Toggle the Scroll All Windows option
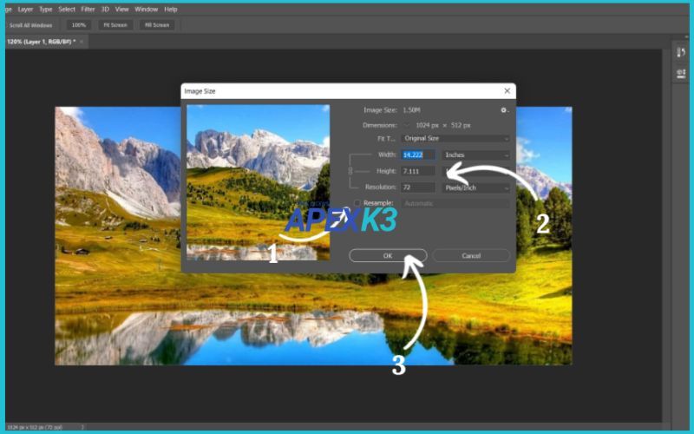Viewport: 694px width, 434px height. point(31,25)
